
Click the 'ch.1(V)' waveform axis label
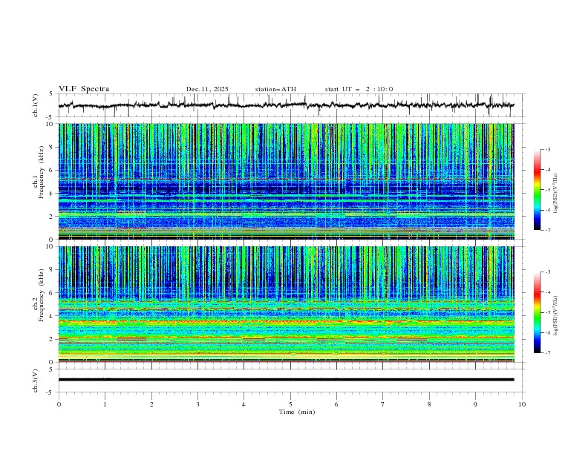pos(36,105)
